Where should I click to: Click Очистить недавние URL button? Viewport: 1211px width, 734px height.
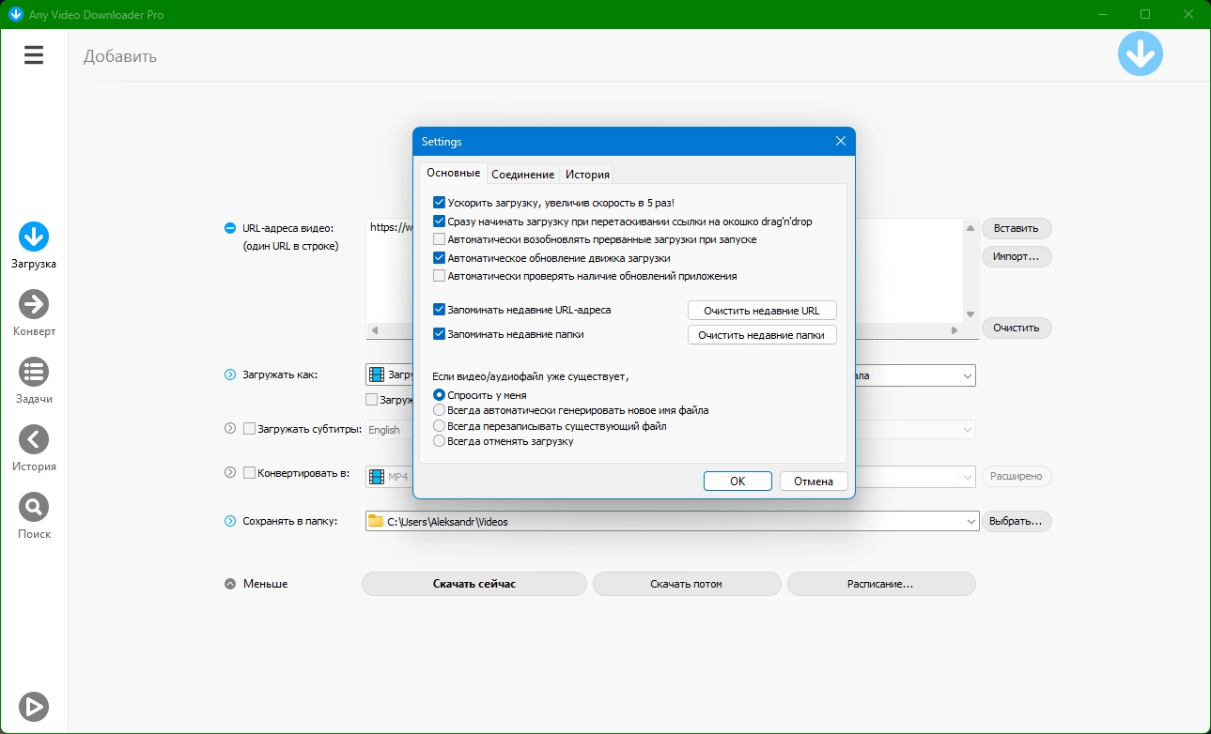point(762,311)
